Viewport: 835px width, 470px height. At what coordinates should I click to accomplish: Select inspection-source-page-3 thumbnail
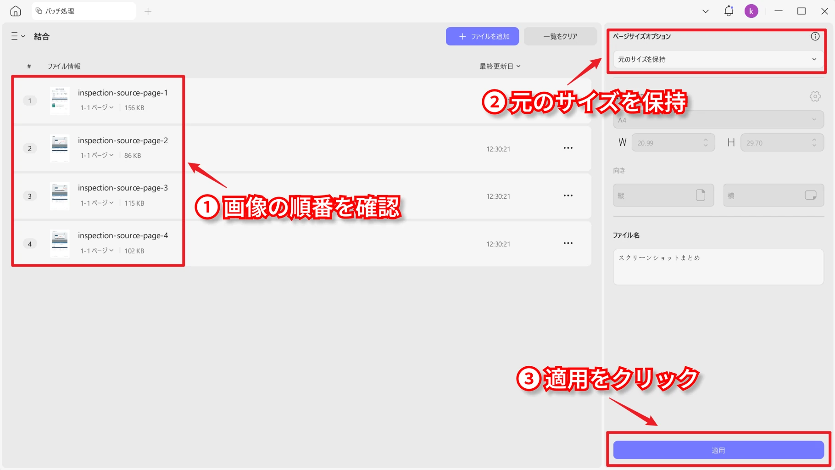click(60, 196)
